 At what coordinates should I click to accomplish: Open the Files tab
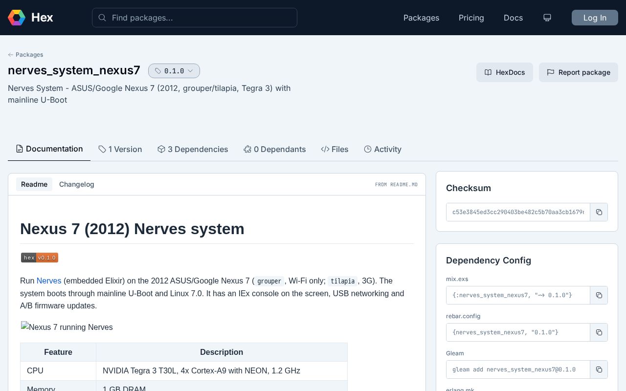335,149
